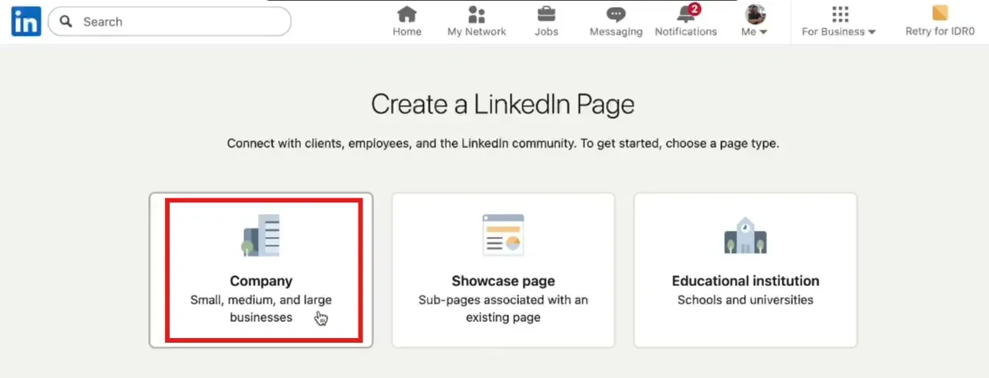View the Notifications bell icon
The image size is (989, 378).
click(x=684, y=15)
